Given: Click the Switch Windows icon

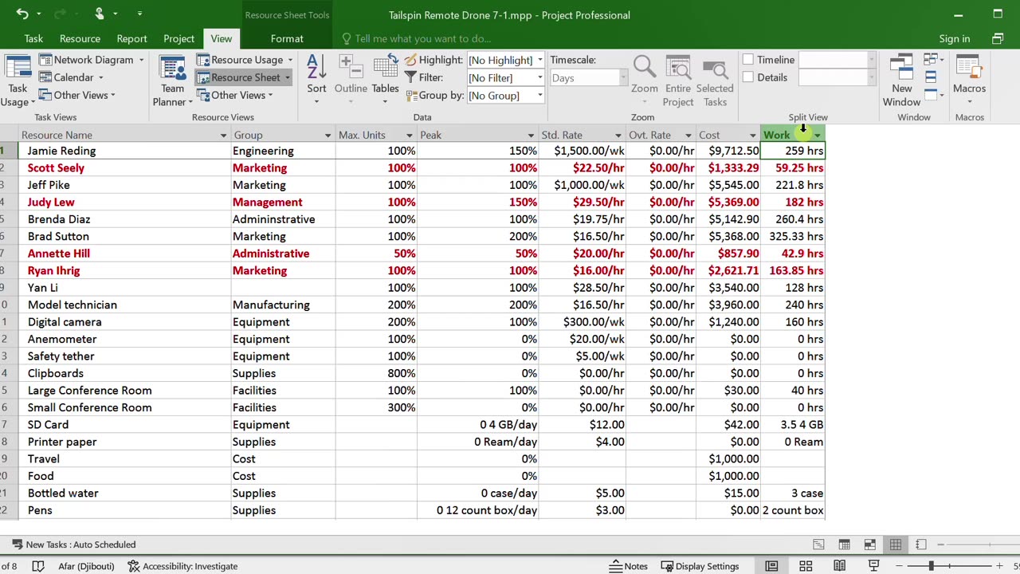Looking at the screenshot, I should 932,60.
